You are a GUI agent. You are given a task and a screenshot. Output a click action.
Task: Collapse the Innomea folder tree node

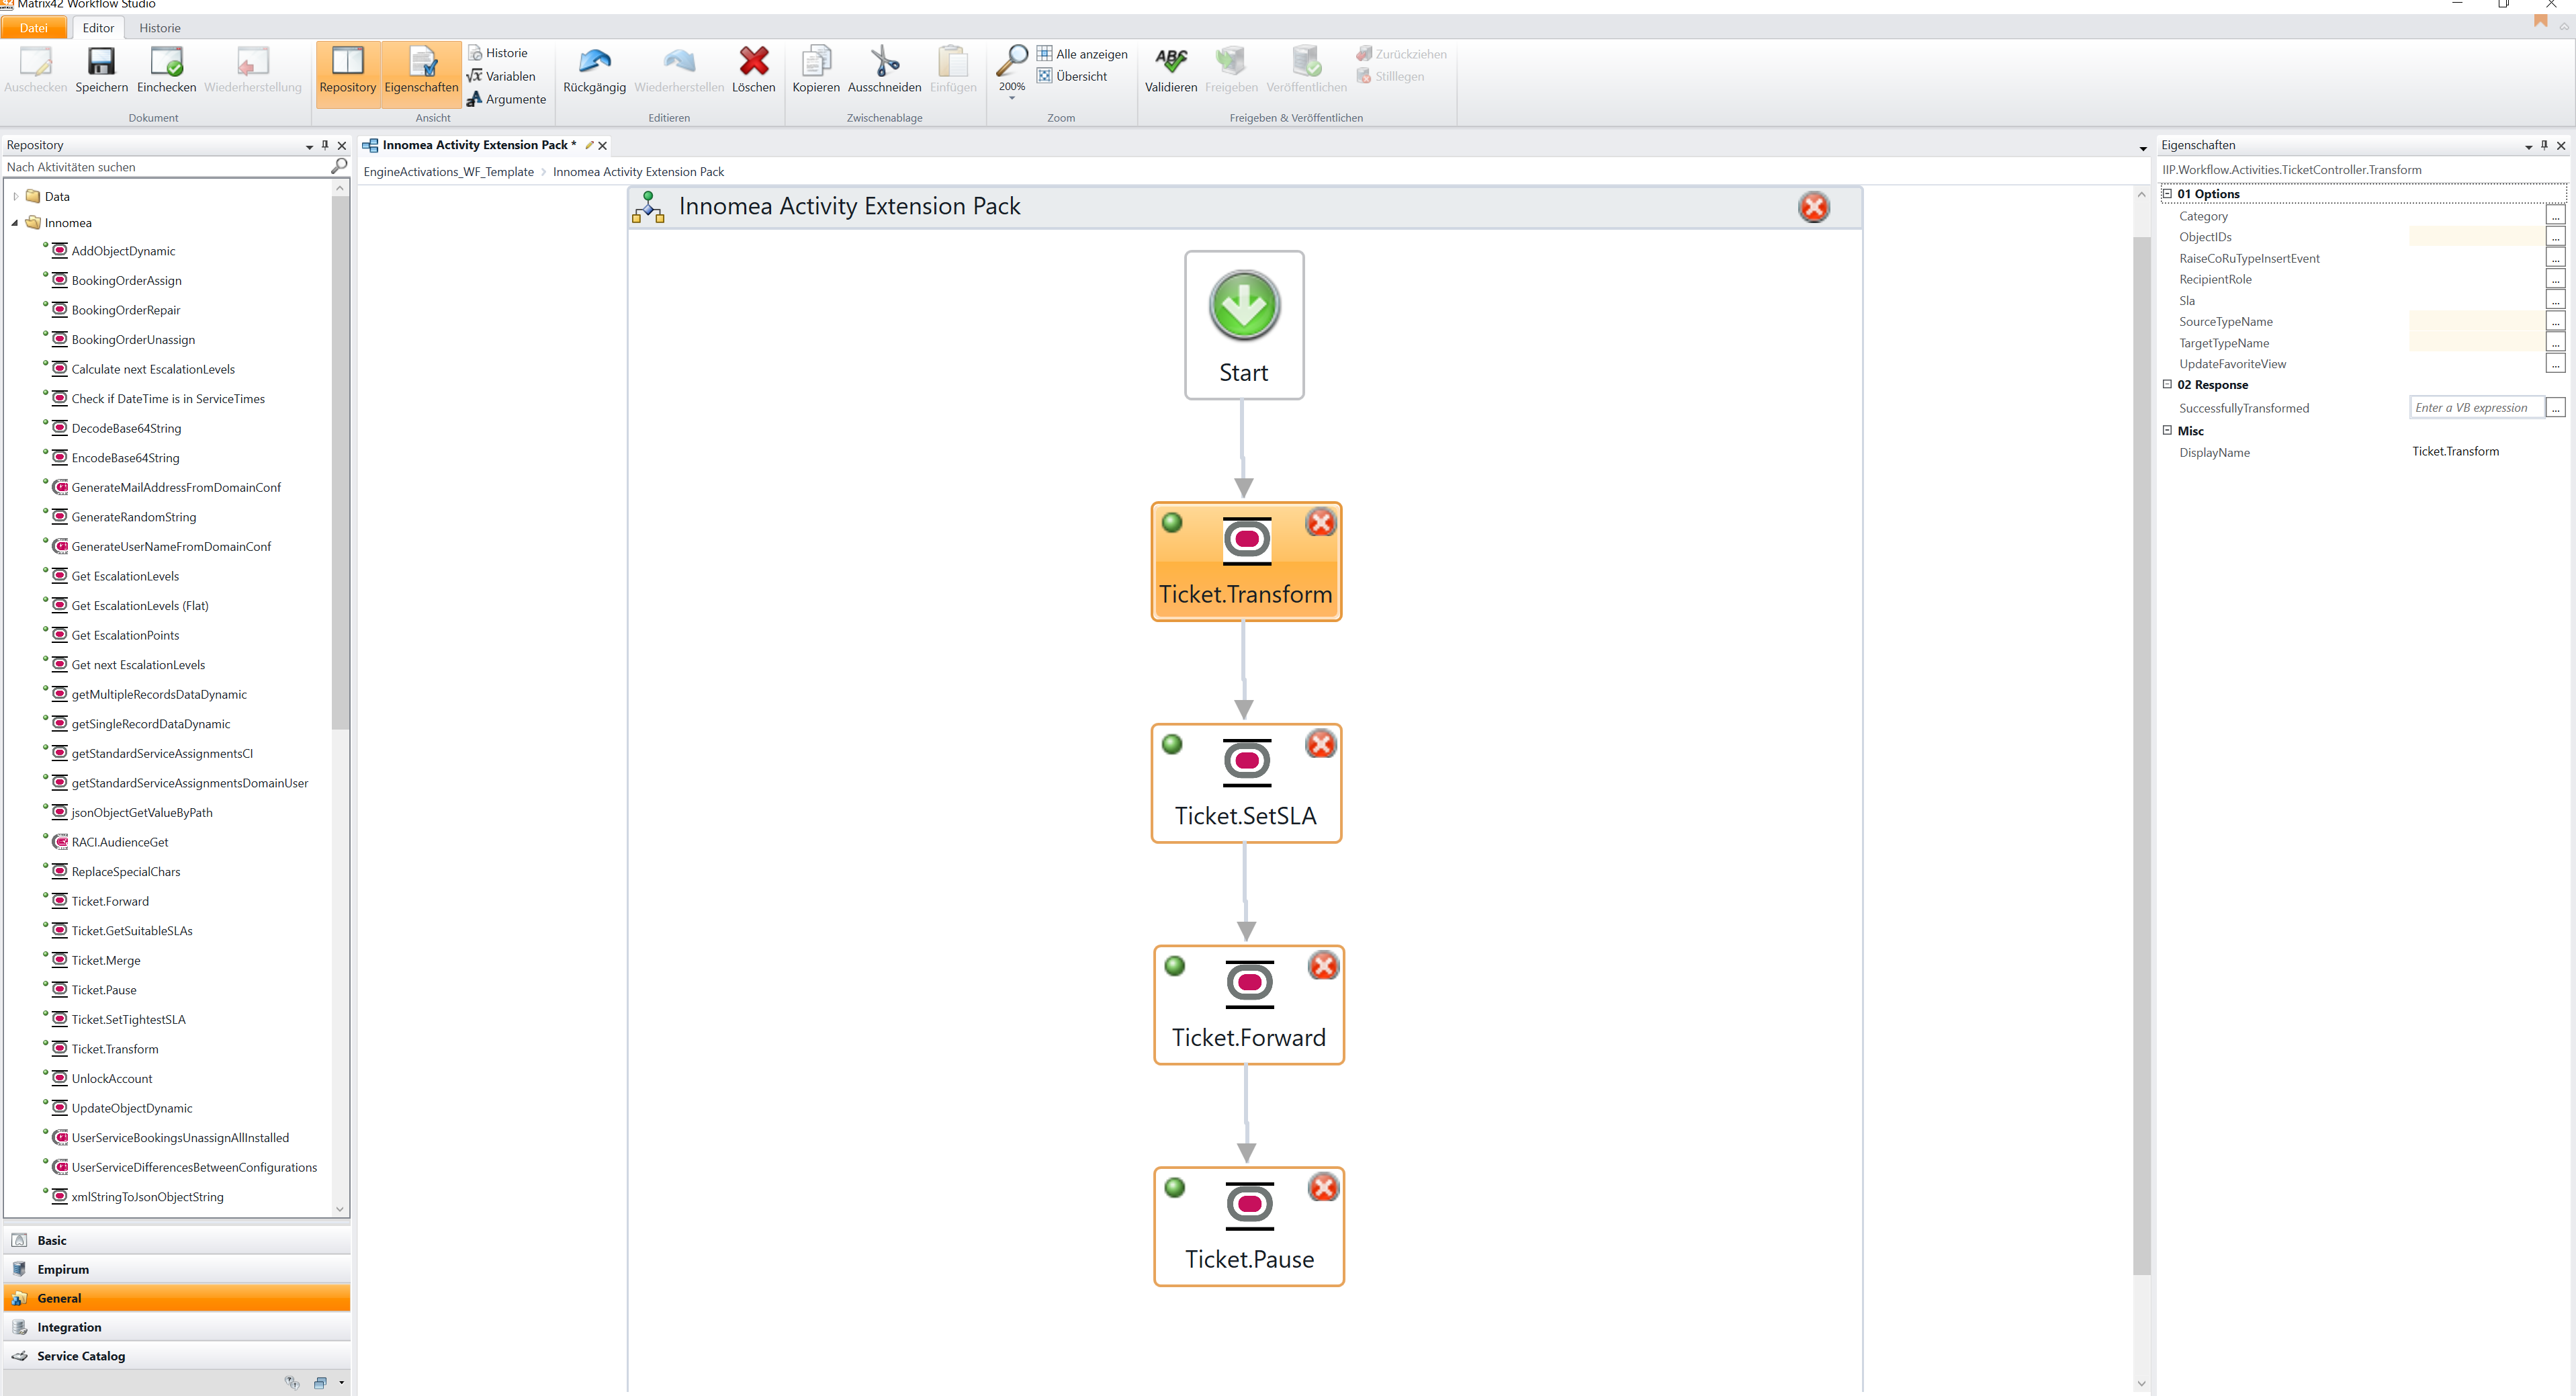click(x=15, y=223)
